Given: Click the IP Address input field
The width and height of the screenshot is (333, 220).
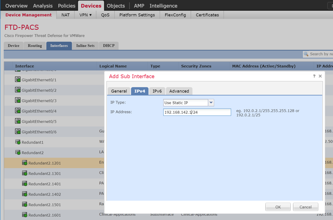Looking at the screenshot, I should click(197, 112).
